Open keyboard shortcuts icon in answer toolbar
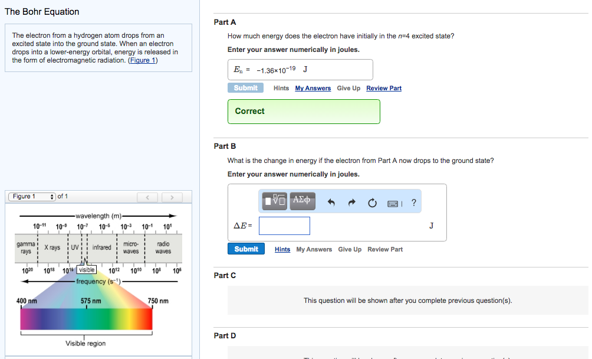Screen dimensions: 592x359 point(394,204)
